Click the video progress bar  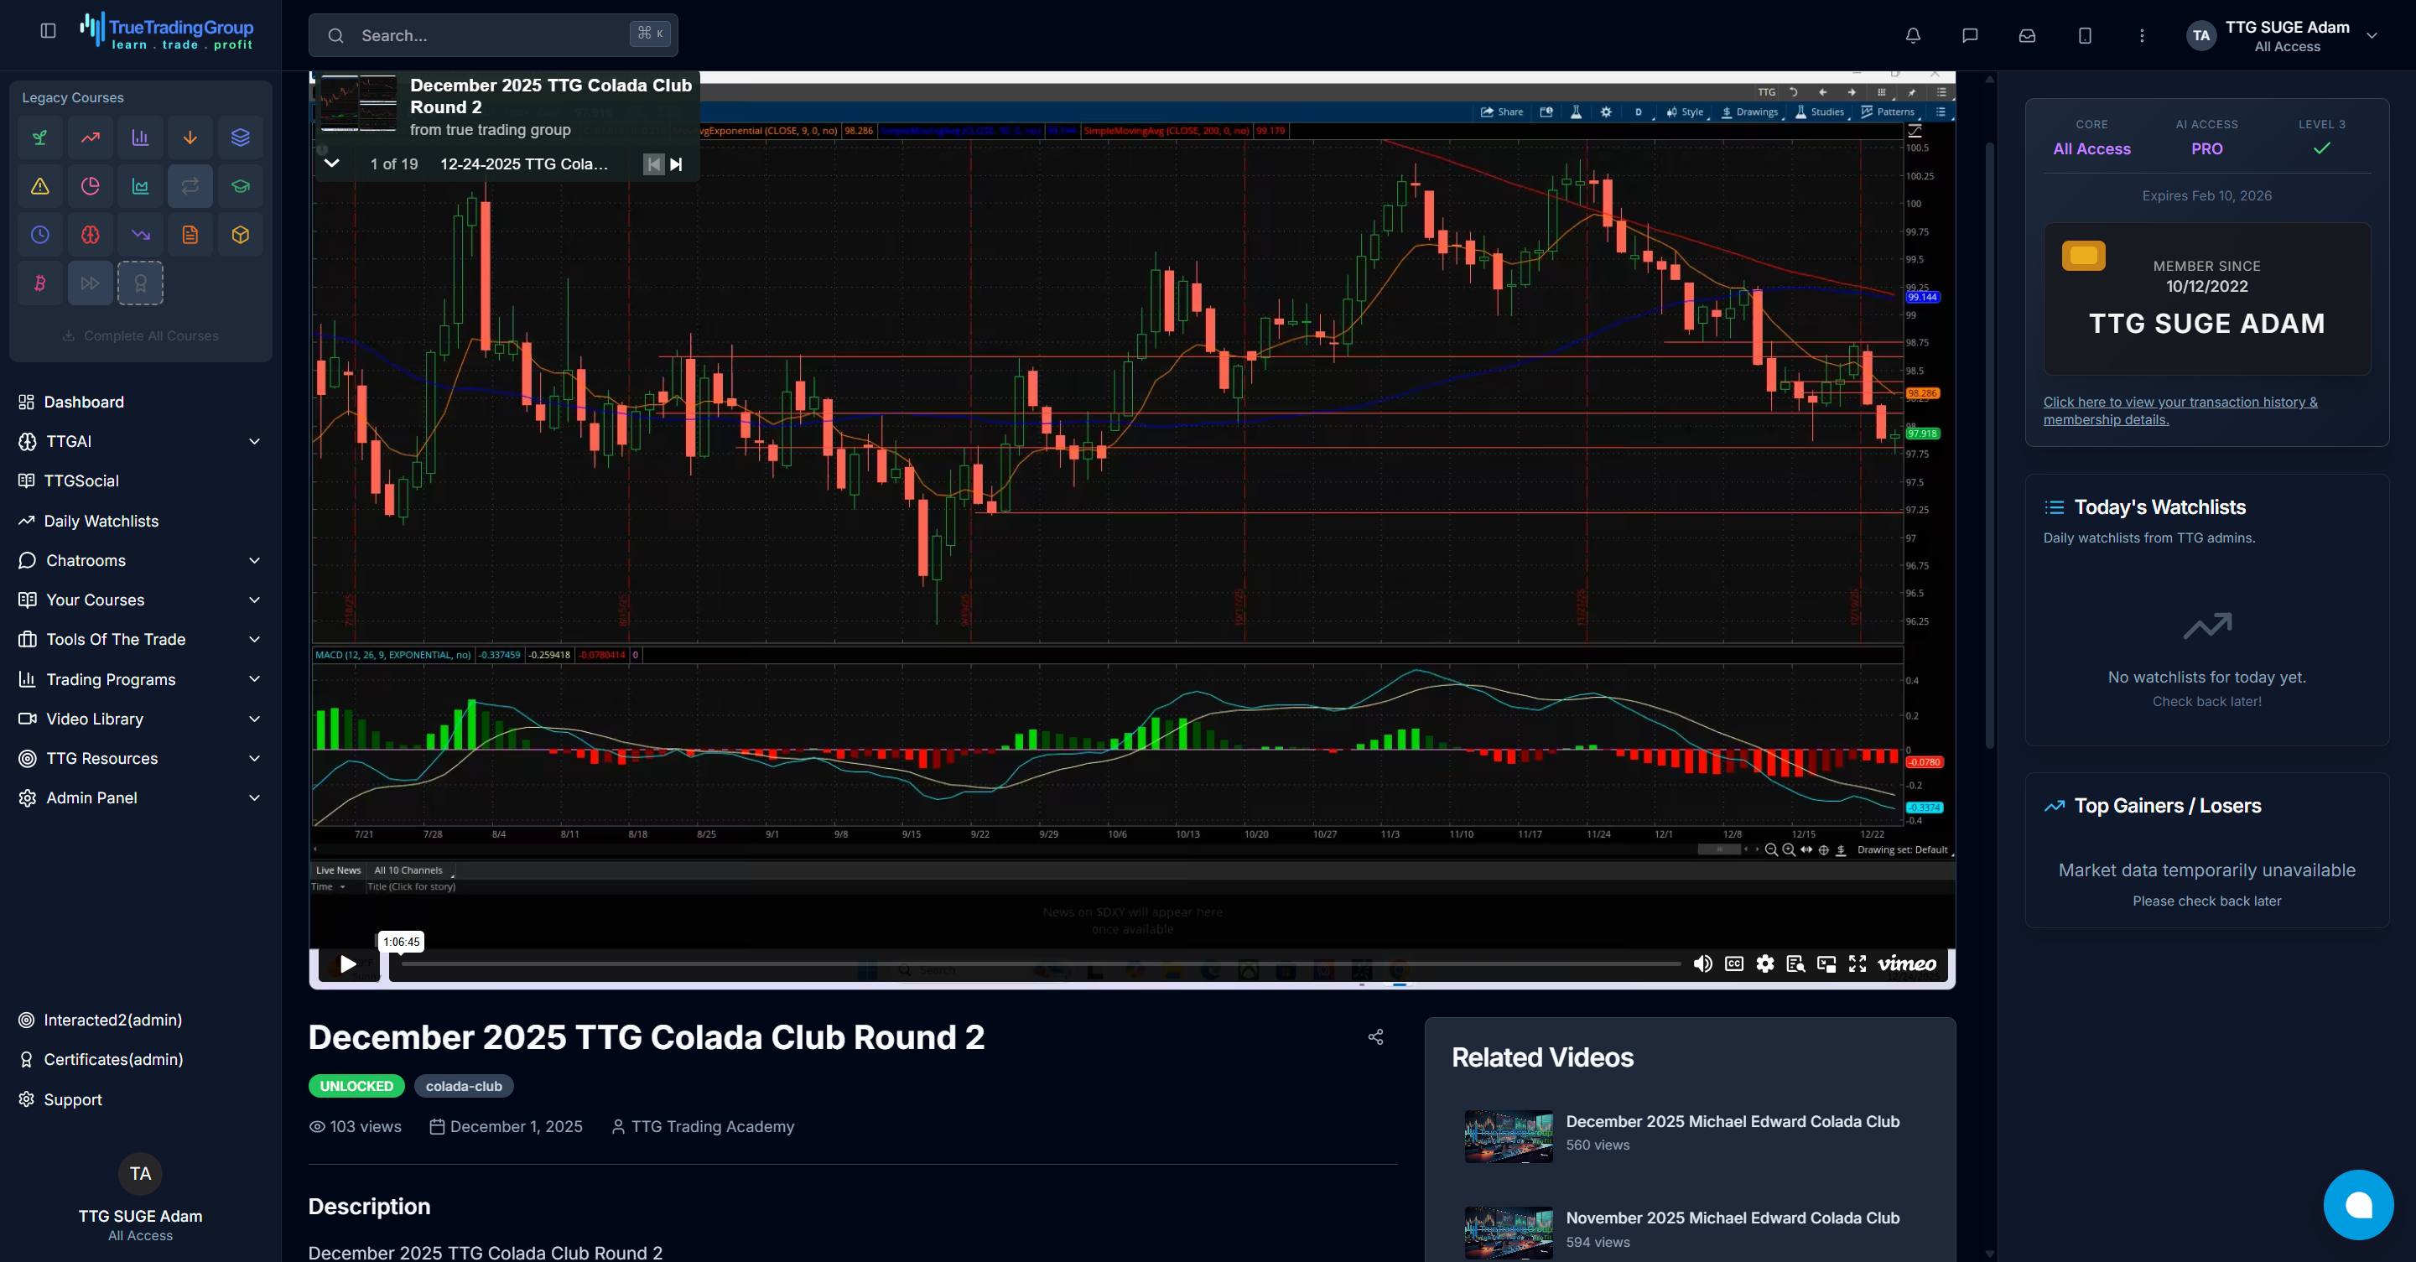click(x=1031, y=963)
